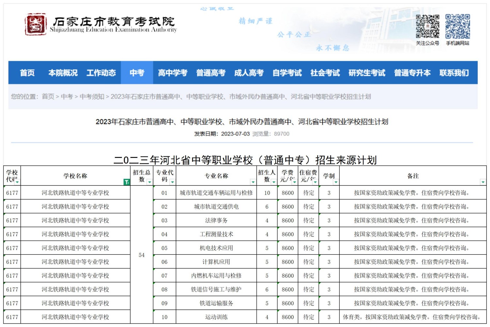
Task: Open the 普通高考 navigation tab
Action: click(x=211, y=73)
